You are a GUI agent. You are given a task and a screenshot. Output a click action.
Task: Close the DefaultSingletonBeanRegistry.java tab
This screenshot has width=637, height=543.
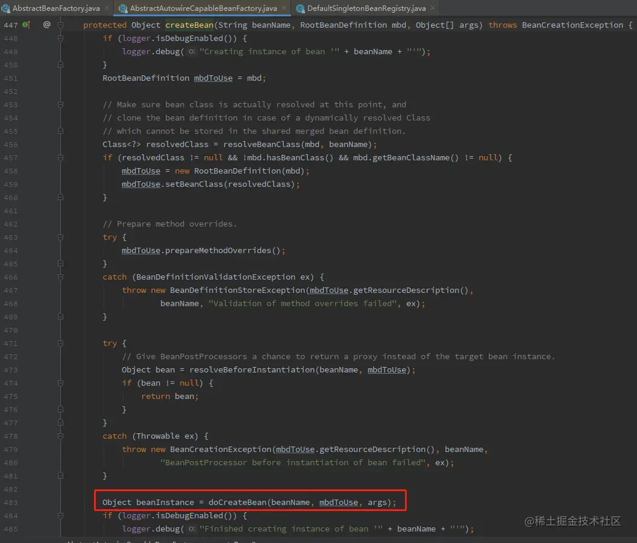pos(433,8)
